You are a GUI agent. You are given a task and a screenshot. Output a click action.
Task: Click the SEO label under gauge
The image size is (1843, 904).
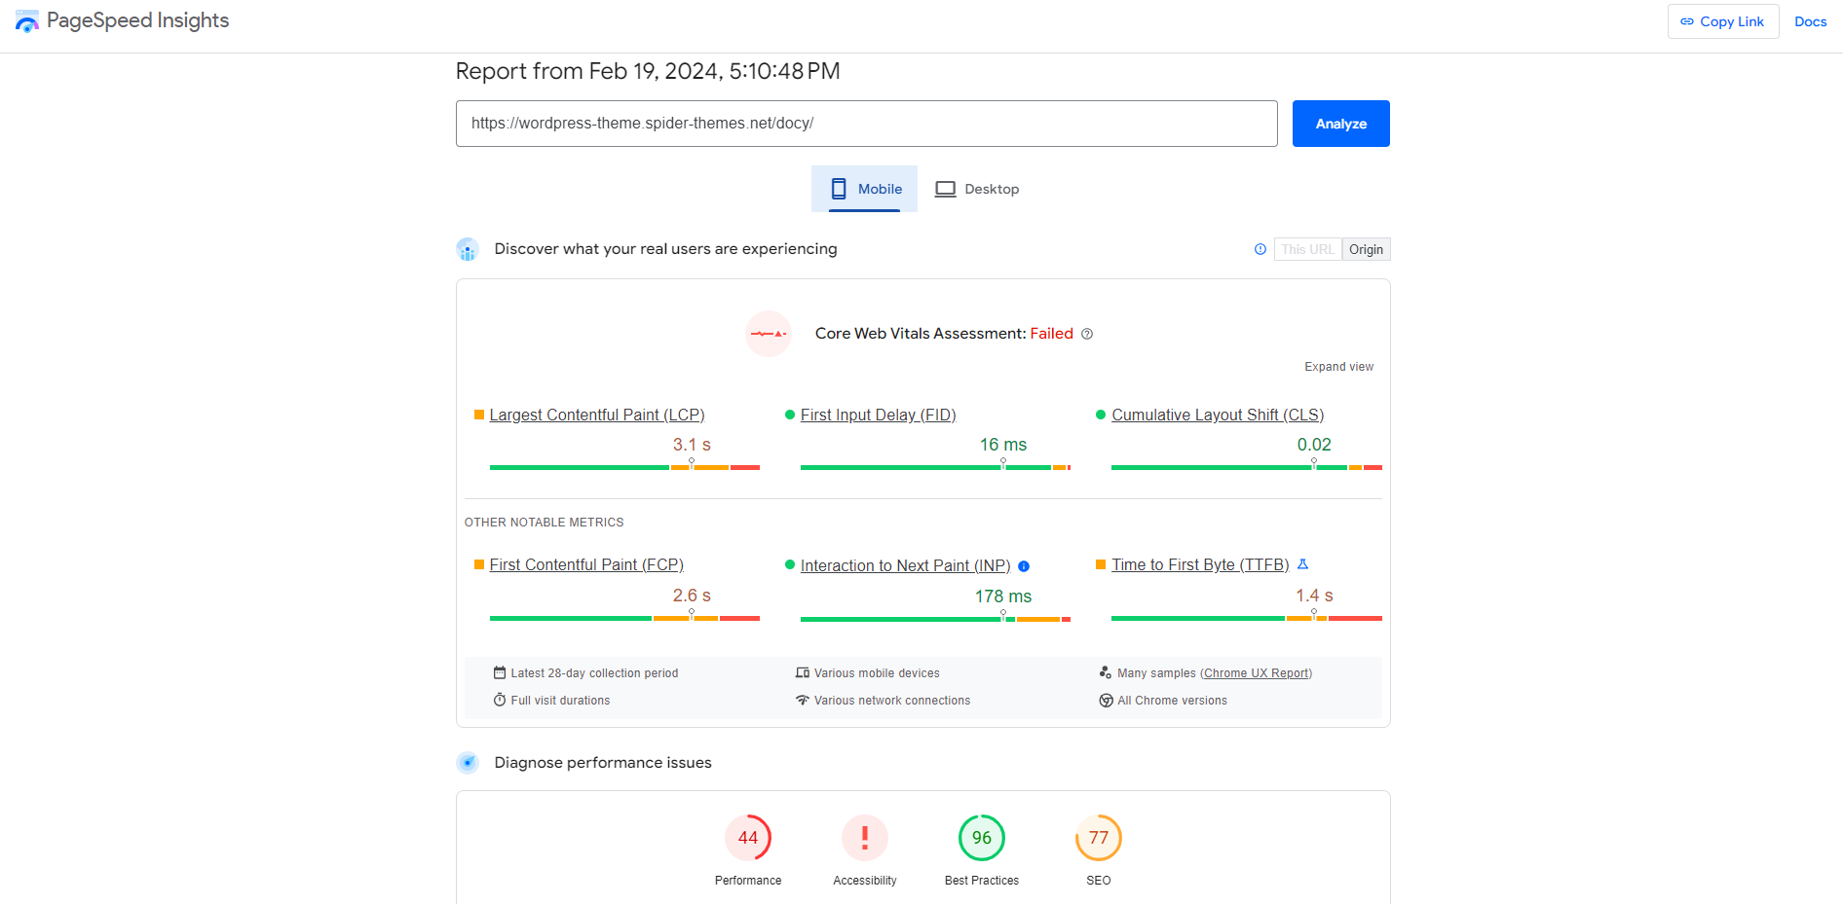(x=1099, y=881)
